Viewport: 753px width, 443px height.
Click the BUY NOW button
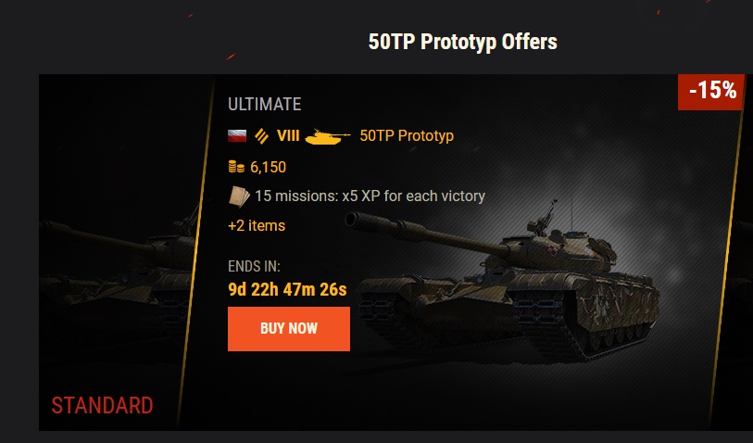point(289,329)
